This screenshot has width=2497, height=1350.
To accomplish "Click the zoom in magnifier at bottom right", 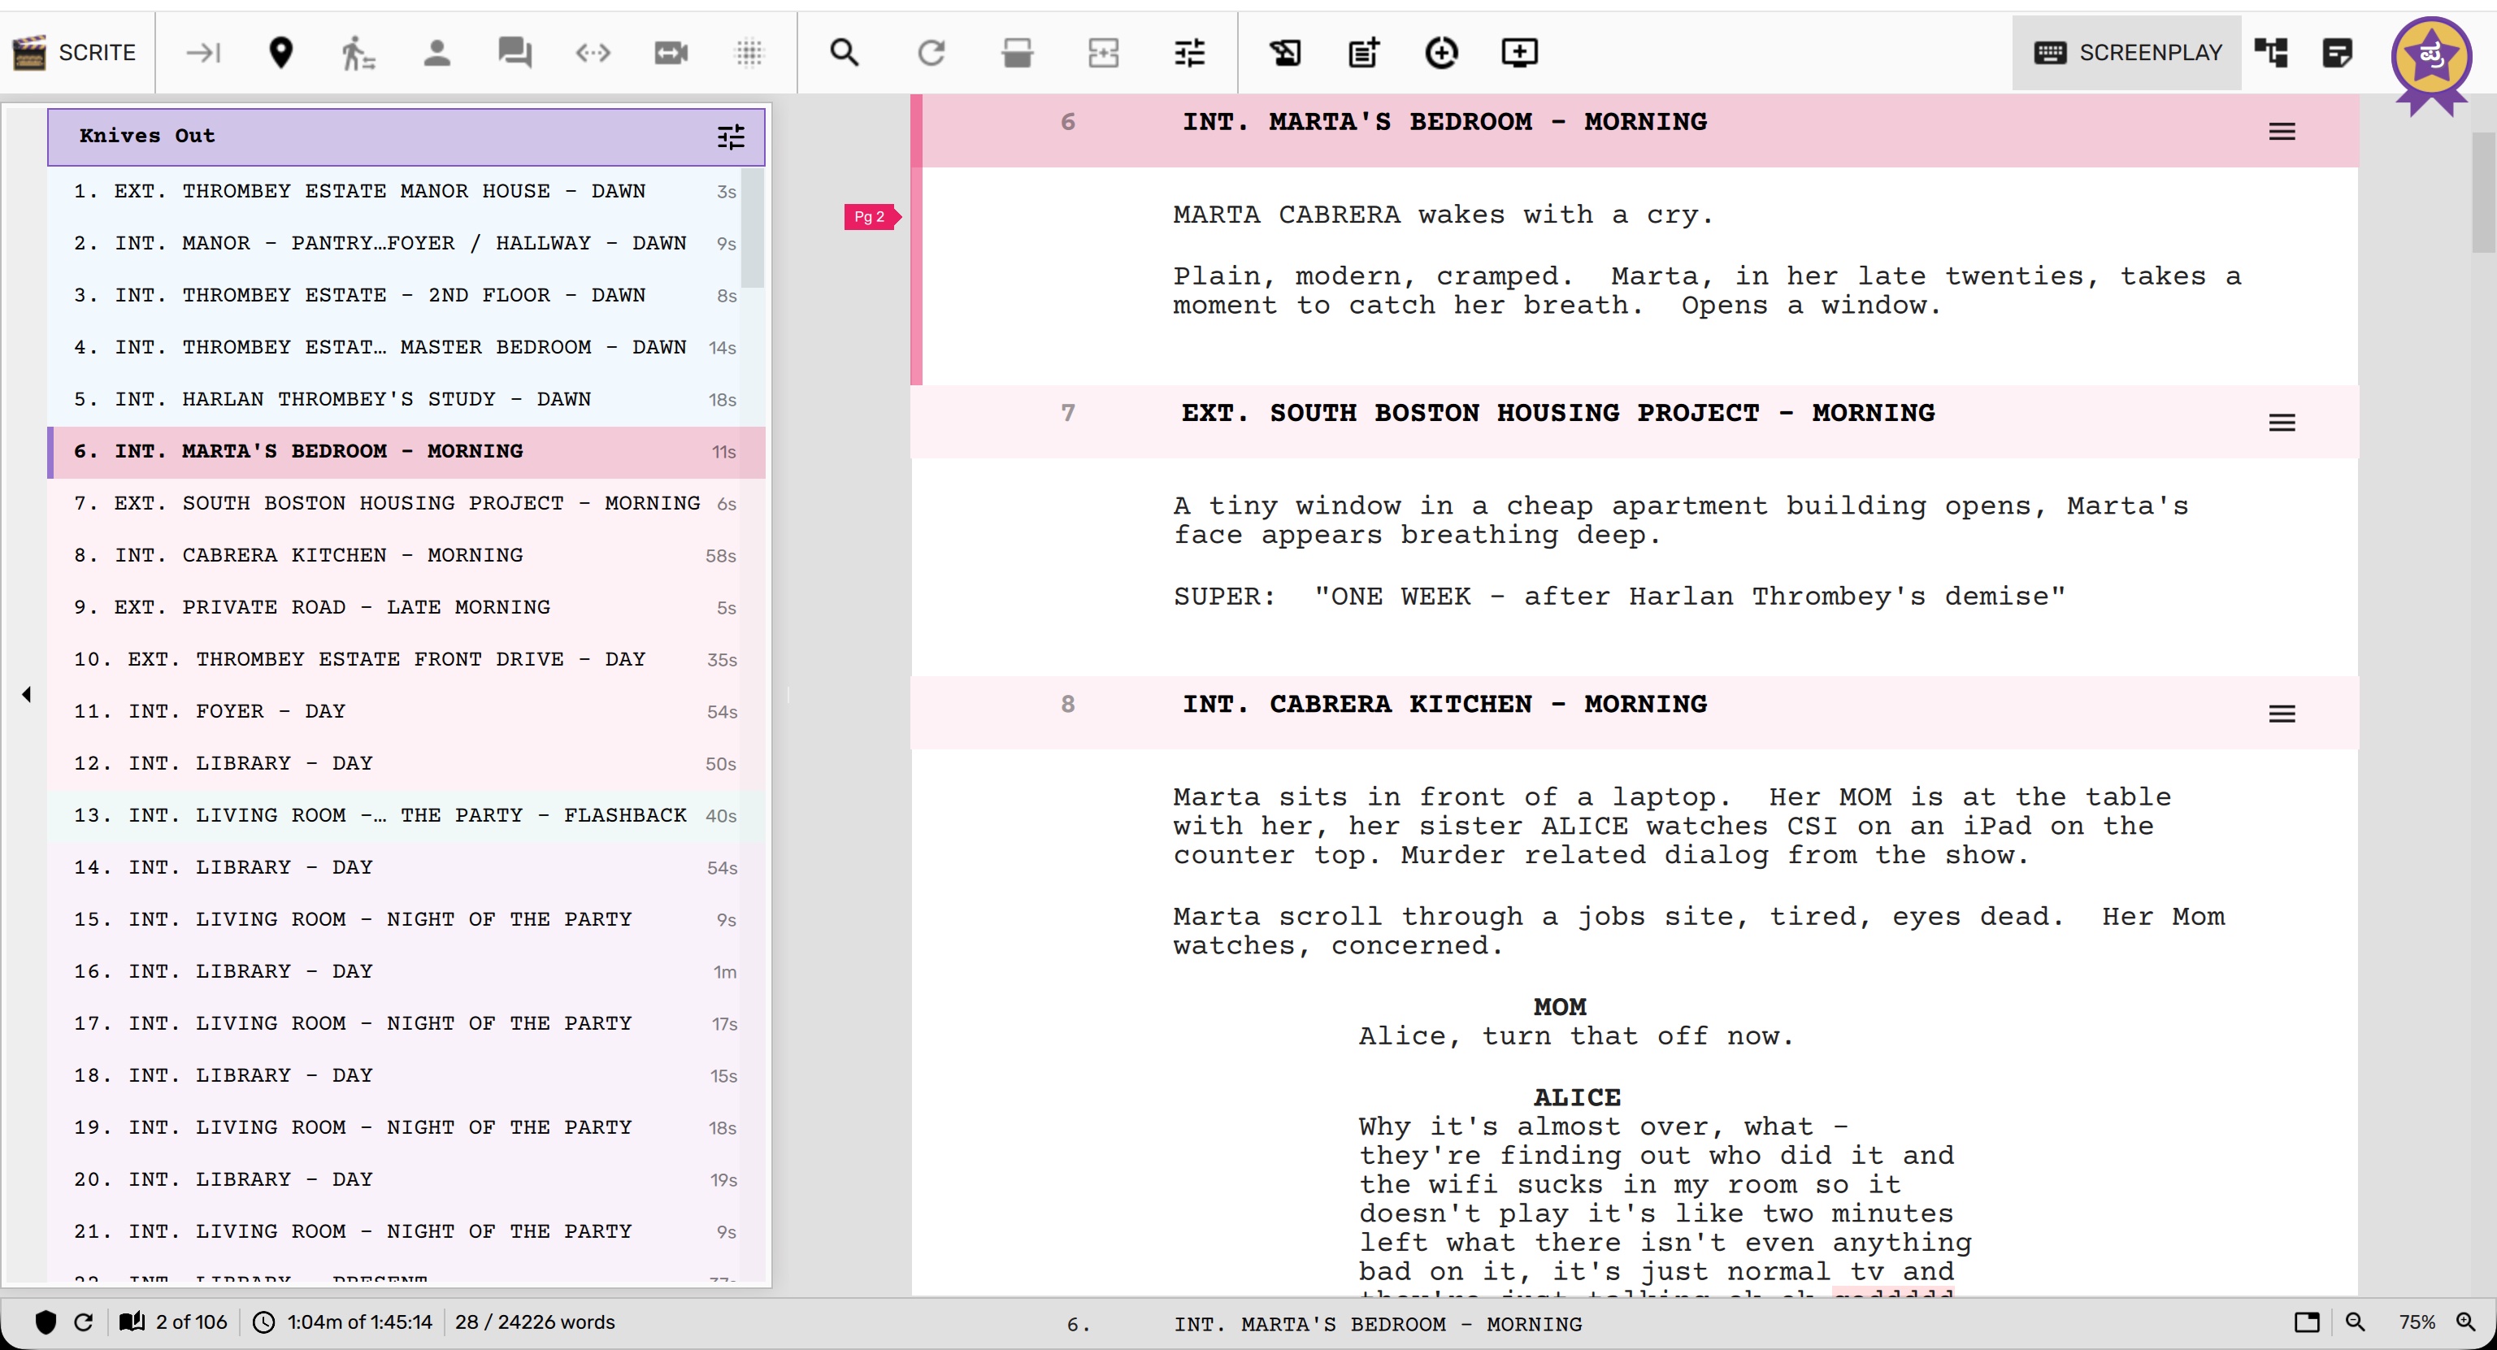I will click(x=2466, y=1322).
